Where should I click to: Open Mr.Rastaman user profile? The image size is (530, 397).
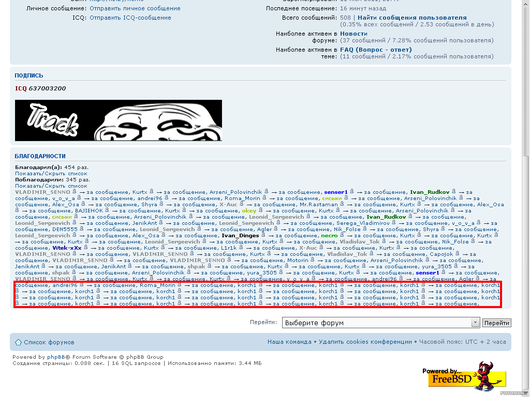coord(319,204)
